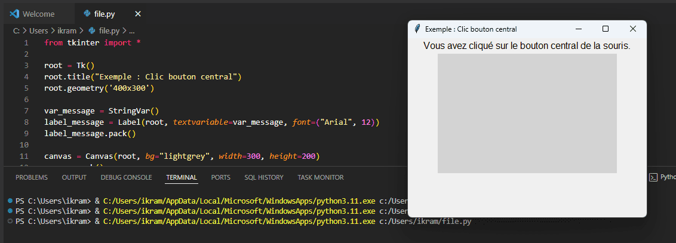Click line number 1 in the gutter
676x243 pixels.
coord(26,43)
